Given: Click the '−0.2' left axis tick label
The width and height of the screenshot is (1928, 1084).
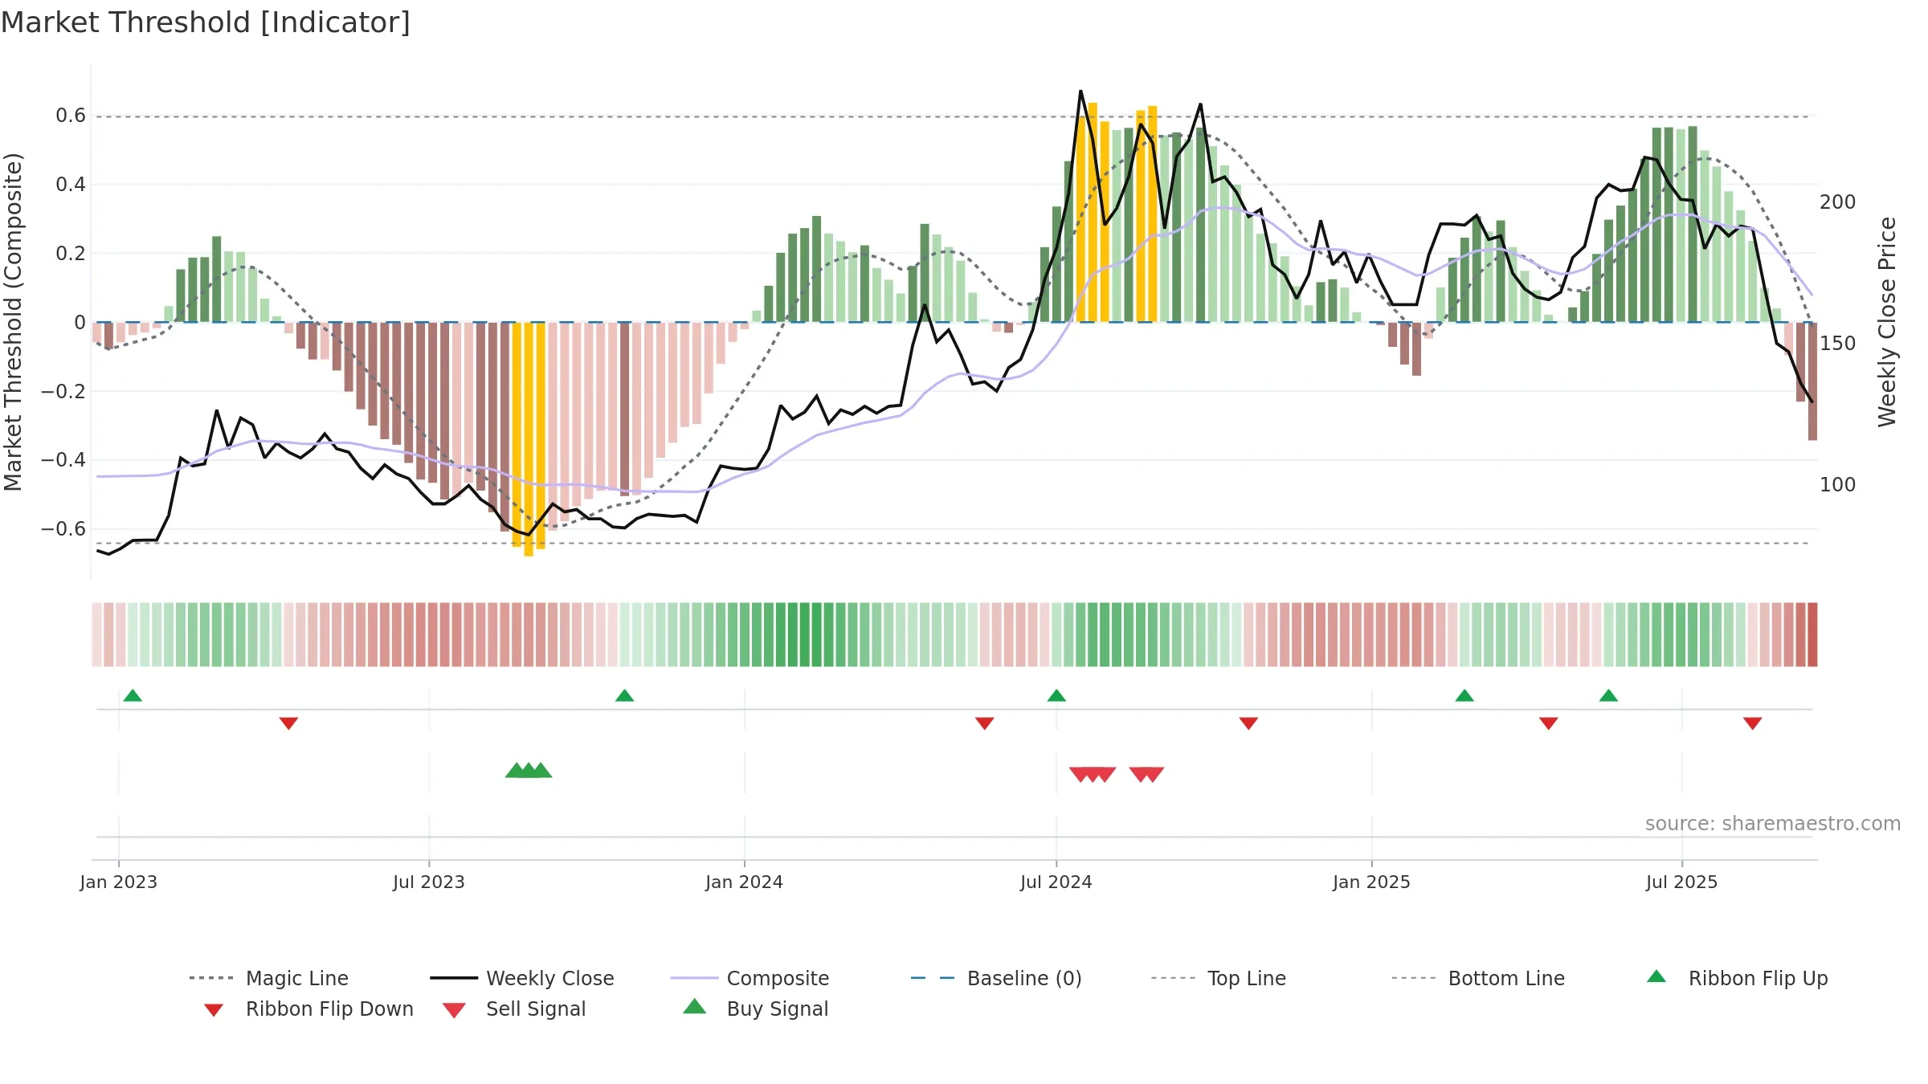Looking at the screenshot, I should point(63,392).
